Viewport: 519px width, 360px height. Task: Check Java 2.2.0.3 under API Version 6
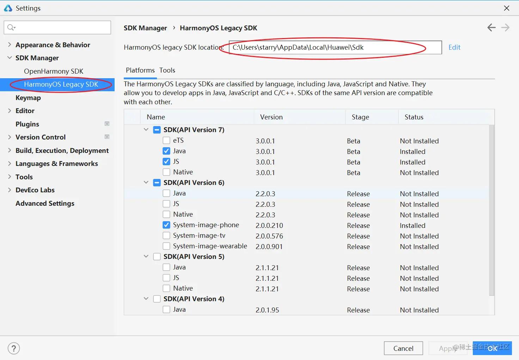pos(166,193)
